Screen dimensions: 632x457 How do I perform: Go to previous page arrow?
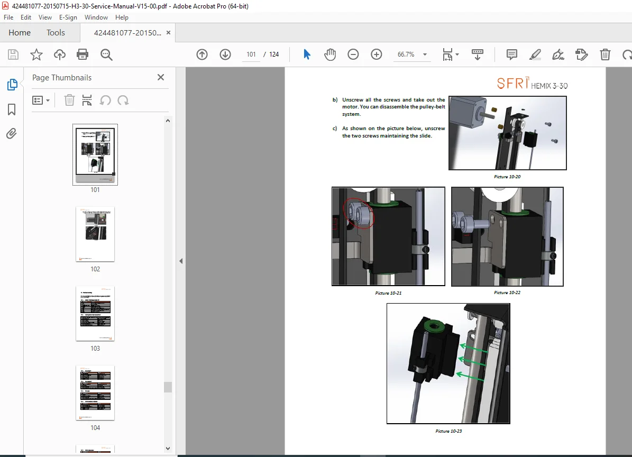202,54
